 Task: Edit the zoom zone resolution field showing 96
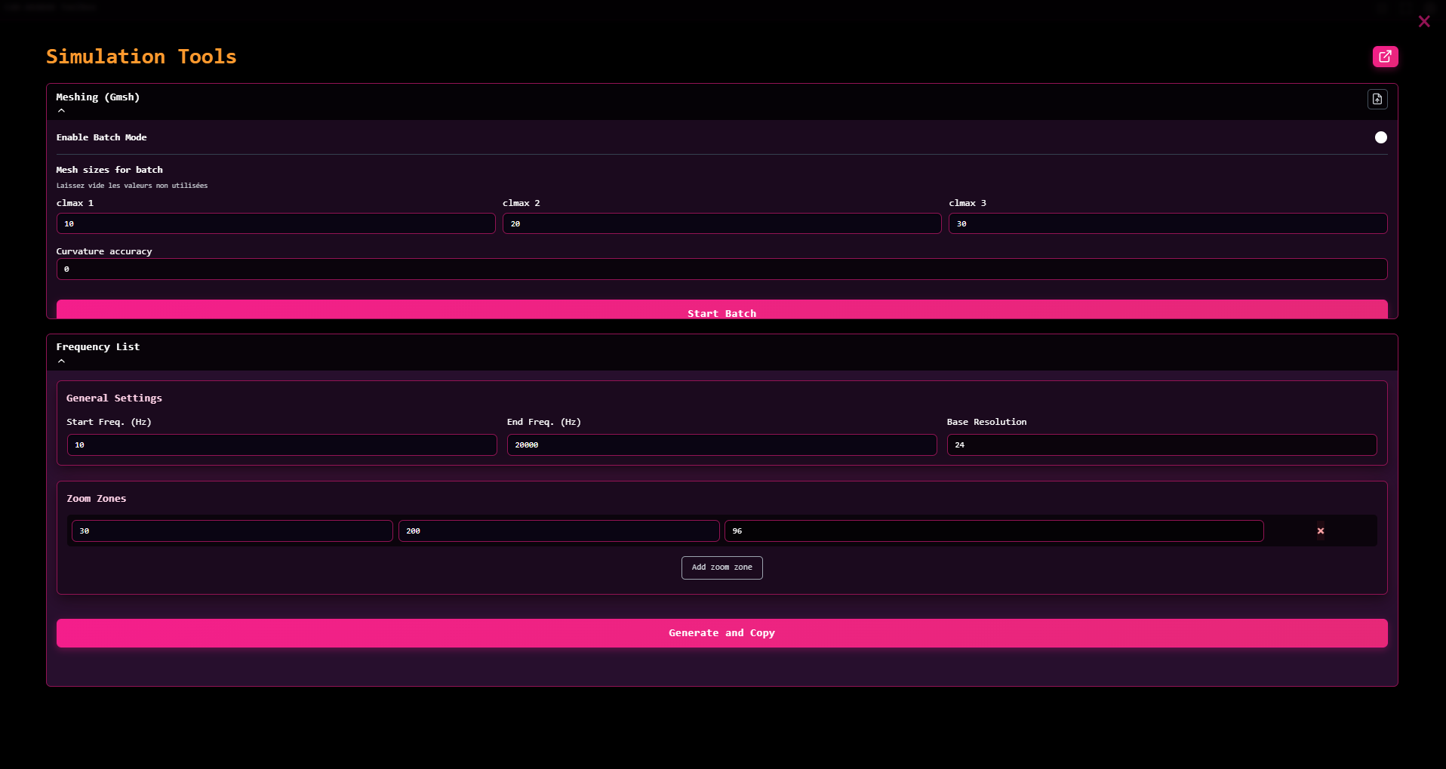coord(993,531)
